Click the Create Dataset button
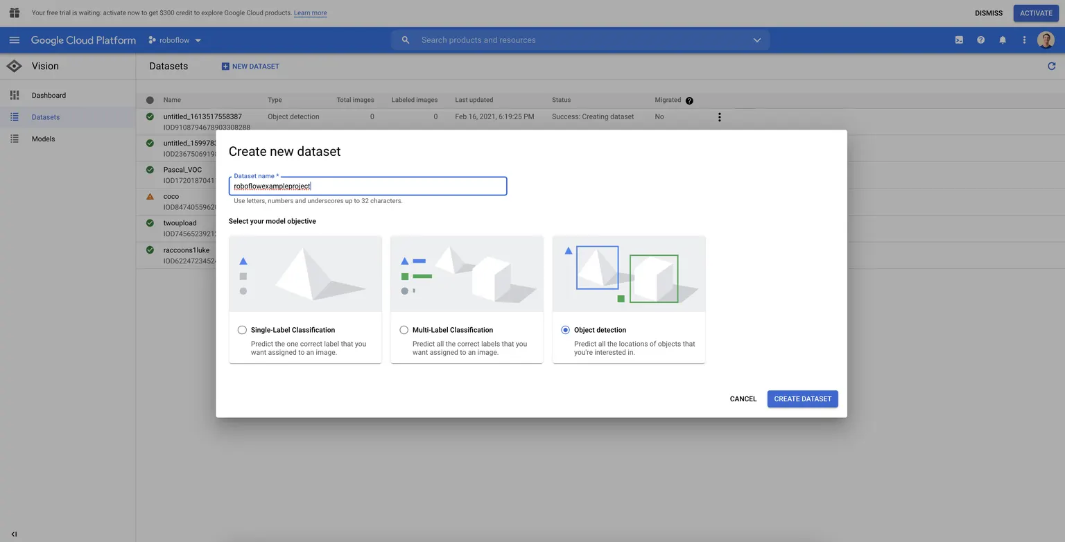The image size is (1065, 542). click(802, 399)
